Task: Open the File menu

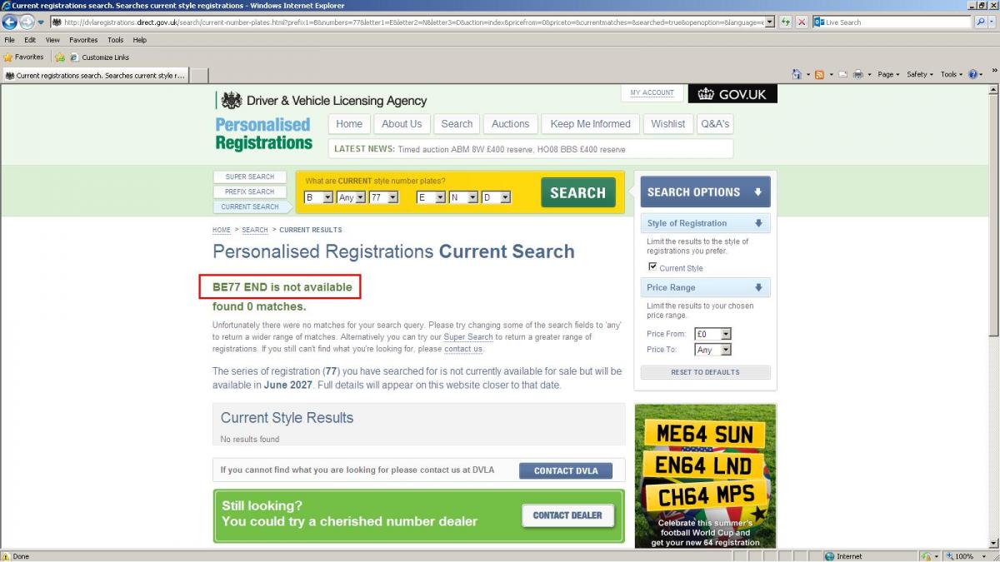Action: tap(9, 40)
